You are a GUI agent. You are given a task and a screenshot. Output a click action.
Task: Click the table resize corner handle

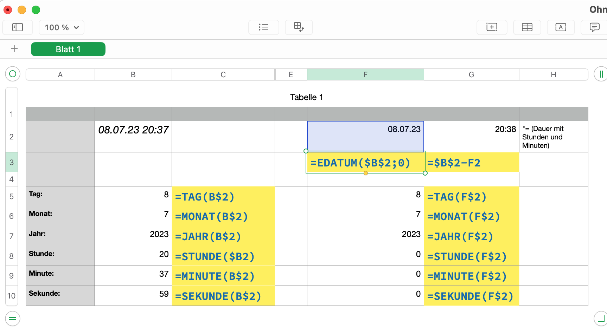[x=601, y=319]
